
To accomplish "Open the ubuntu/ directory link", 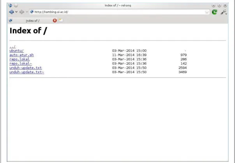I will point(16,51).
